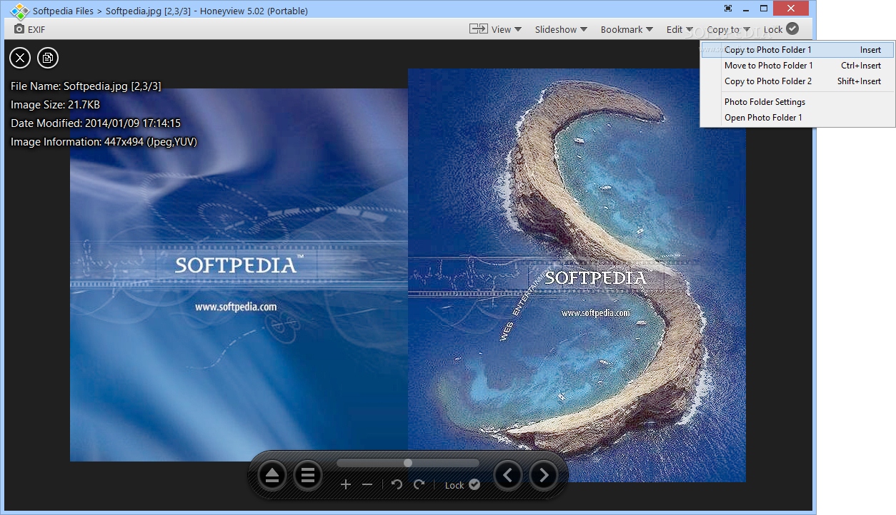This screenshot has width=896, height=515.
Task: Go to the next image
Action: 544,475
